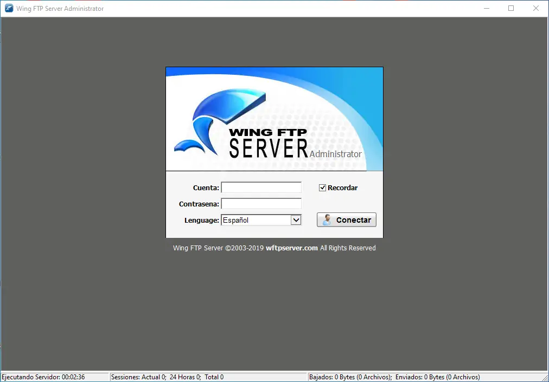Click the Ejecutando Servidor status text

pyautogui.click(x=43, y=377)
